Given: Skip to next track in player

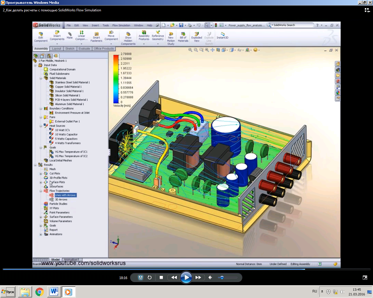Looking at the screenshot, I should click(x=198, y=277).
